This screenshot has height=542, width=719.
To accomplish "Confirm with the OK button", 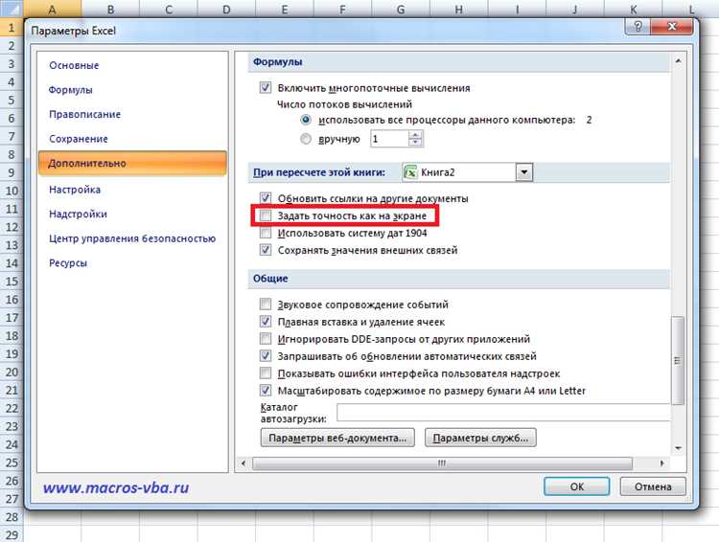I will [x=577, y=486].
